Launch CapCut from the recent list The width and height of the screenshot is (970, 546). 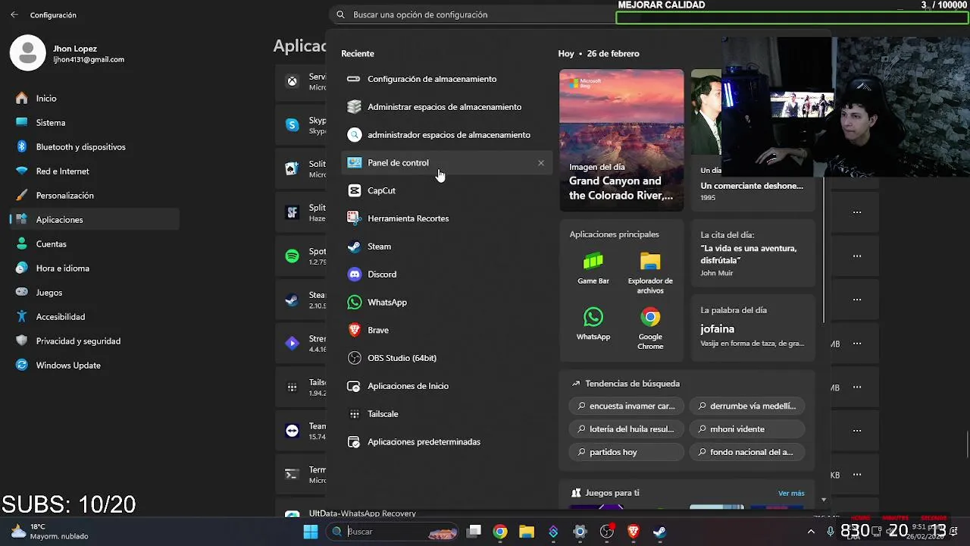pyautogui.click(x=446, y=190)
